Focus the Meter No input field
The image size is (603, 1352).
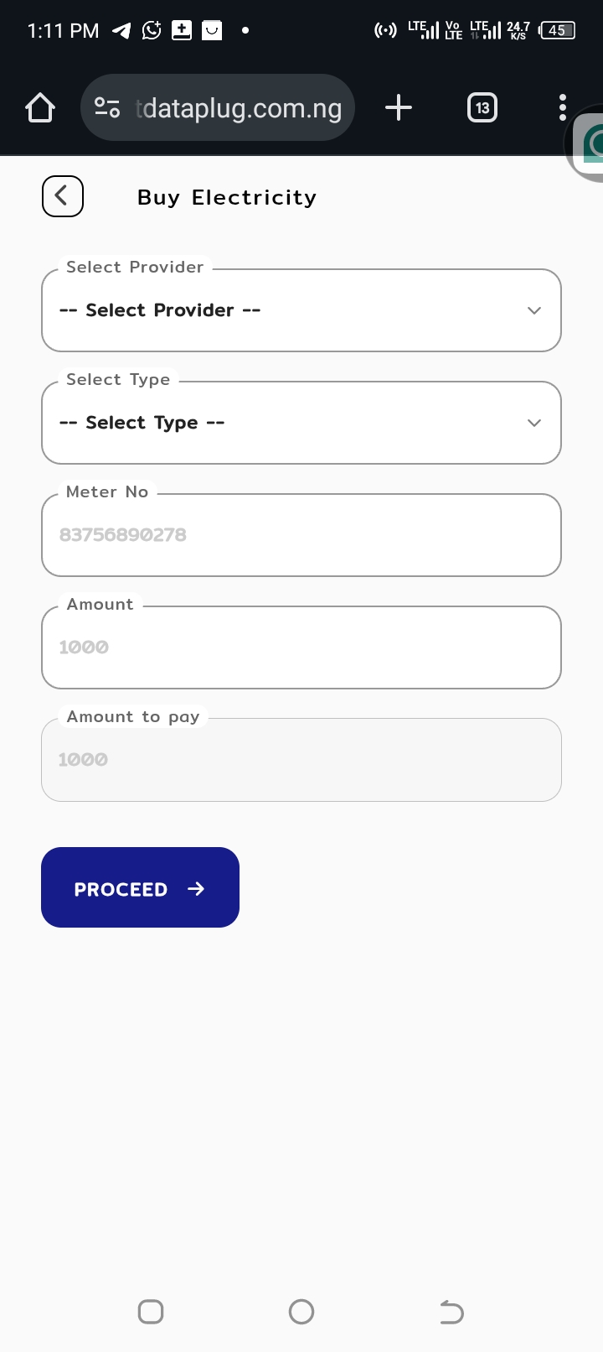[x=301, y=535]
